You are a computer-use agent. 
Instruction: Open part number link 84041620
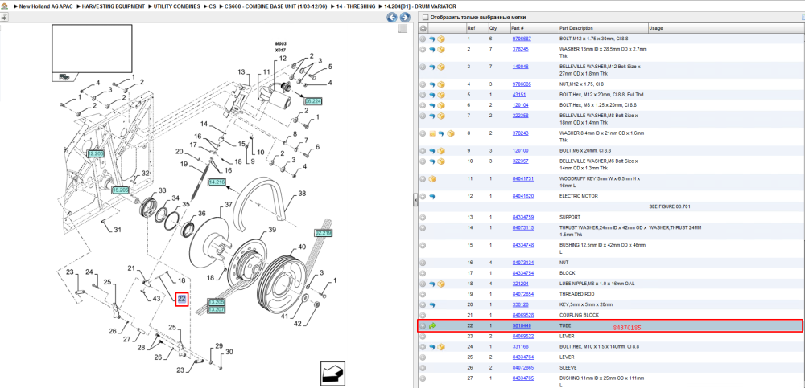click(523, 196)
